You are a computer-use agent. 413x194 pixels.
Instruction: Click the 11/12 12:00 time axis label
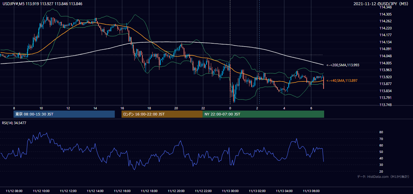point(68,191)
